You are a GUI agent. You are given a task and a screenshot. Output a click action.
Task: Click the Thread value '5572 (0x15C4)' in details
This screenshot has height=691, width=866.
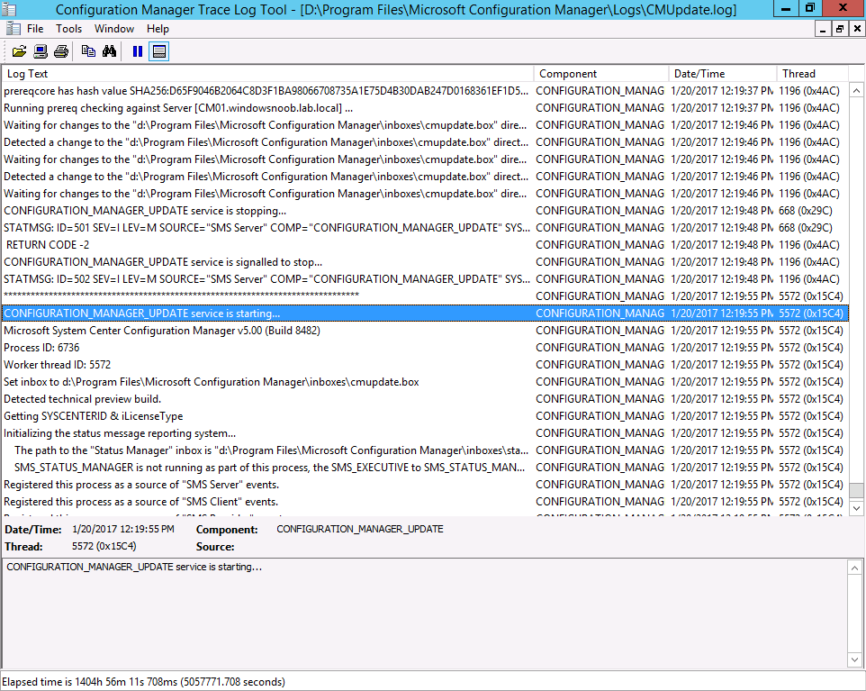point(104,546)
